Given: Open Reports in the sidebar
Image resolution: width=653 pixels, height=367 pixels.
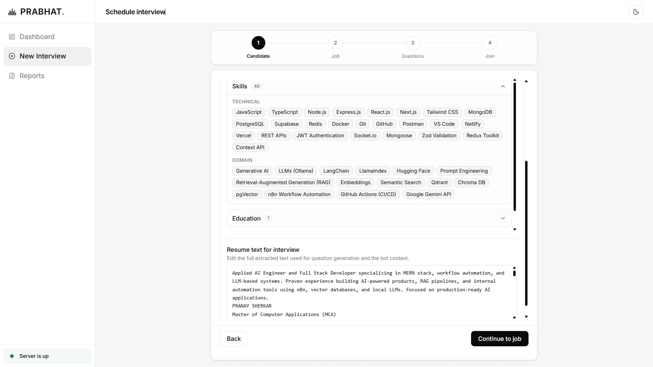Looking at the screenshot, I should pyautogui.click(x=47, y=76).
